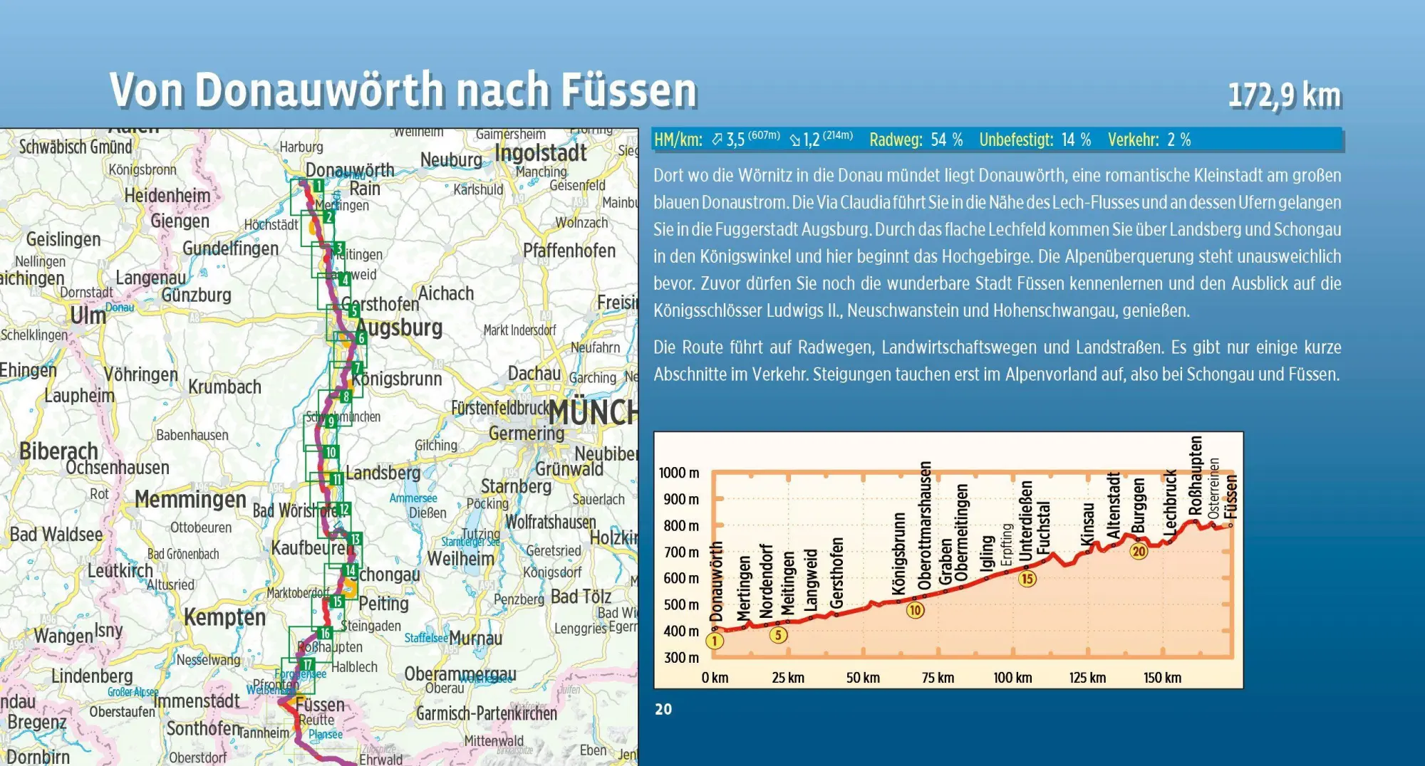1425x766 pixels.
Task: Click the Roßhaupten label in elevation profile
Action: [1196, 476]
